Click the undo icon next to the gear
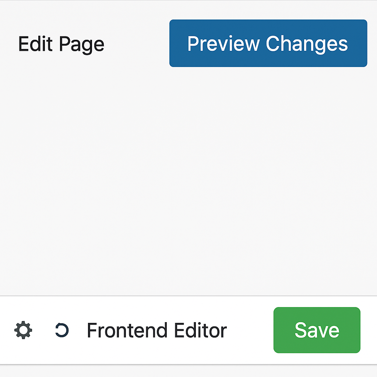Screen dimensions: 377x377 (62, 330)
